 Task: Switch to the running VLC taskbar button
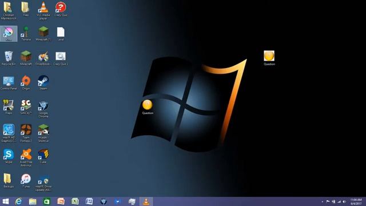pos(146,201)
